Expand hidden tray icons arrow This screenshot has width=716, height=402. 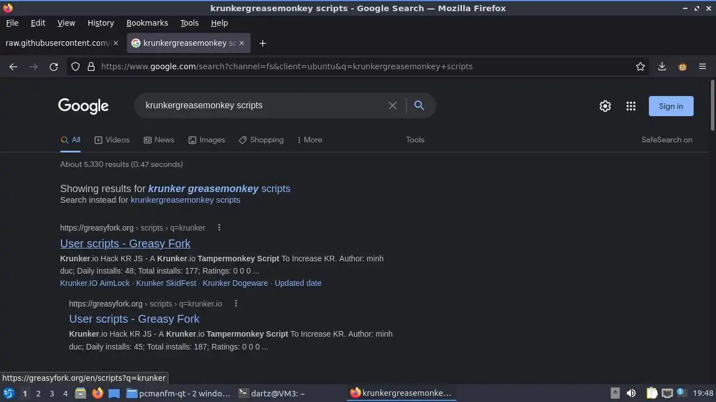coord(615,393)
